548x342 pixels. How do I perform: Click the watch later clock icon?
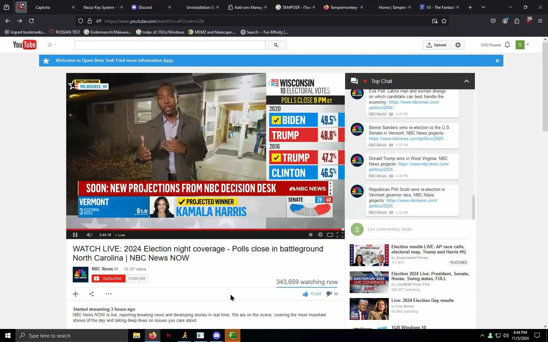click(311, 235)
